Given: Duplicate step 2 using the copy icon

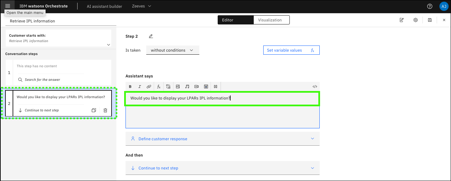Looking at the screenshot, I should tap(94, 110).
